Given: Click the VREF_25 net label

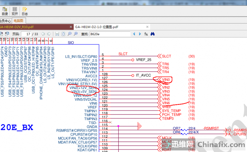Looking at the screenshot, I should [x=144, y=60].
